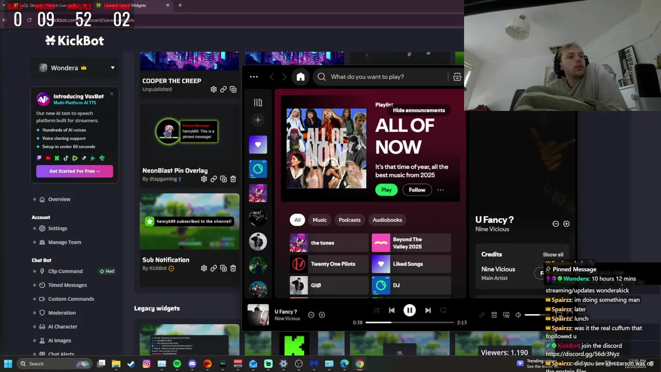Image resolution: width=661 pixels, height=372 pixels.
Task: Select the Podcasts filter chip
Action: (x=350, y=220)
